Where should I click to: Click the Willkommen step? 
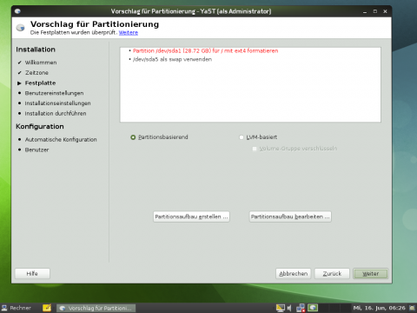click(41, 63)
